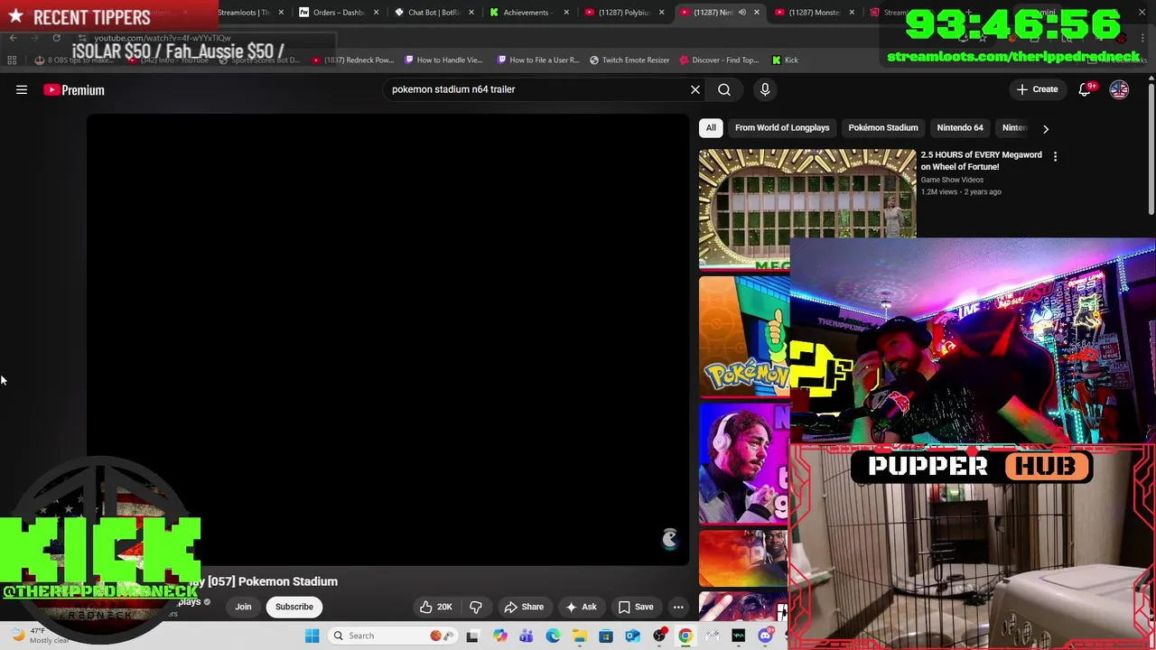Viewport: 1156px width, 650px height.
Task: Subscribe to the channel
Action: (x=294, y=607)
